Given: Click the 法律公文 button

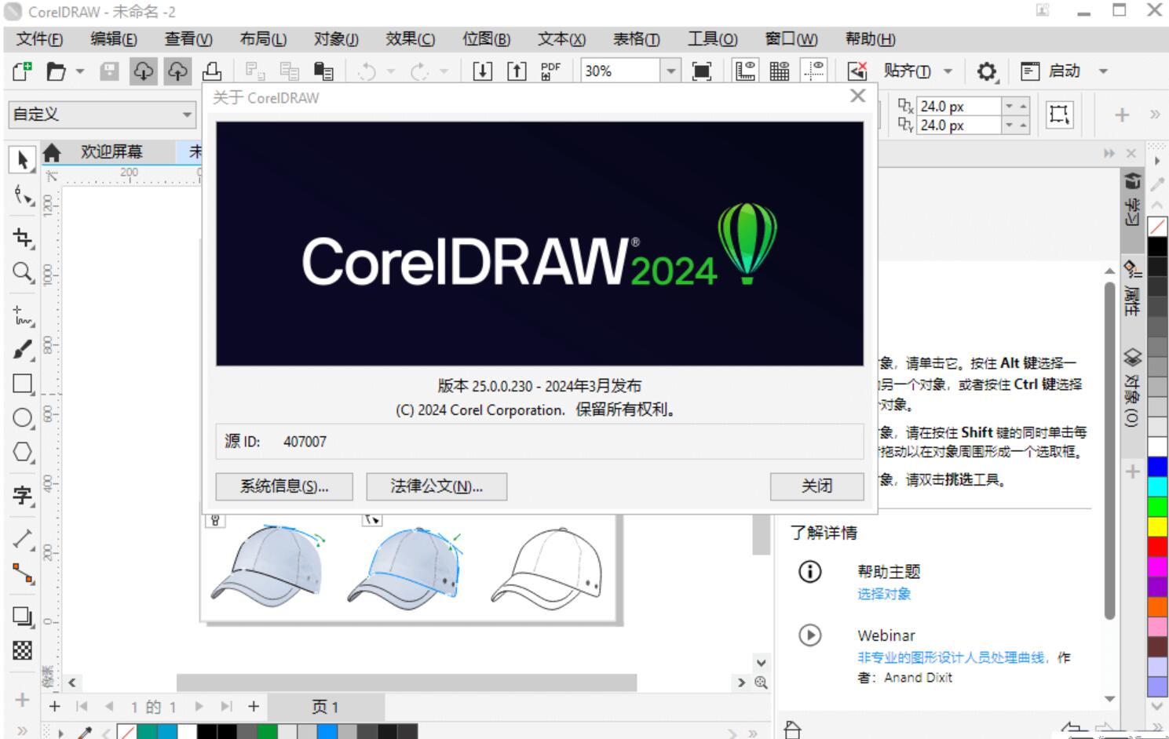Looking at the screenshot, I should [x=437, y=486].
